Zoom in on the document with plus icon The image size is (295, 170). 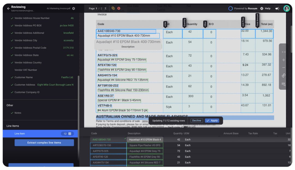click(x=283, y=60)
